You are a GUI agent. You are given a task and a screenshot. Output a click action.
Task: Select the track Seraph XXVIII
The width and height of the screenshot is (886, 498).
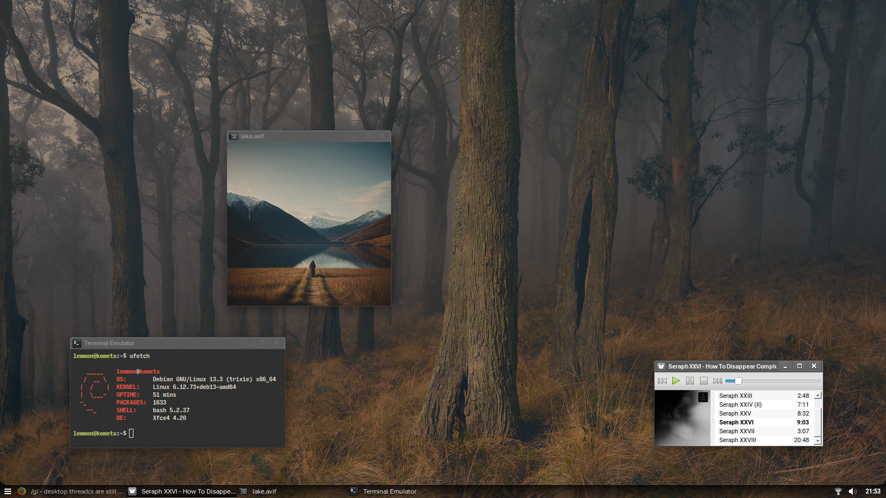pos(764,440)
